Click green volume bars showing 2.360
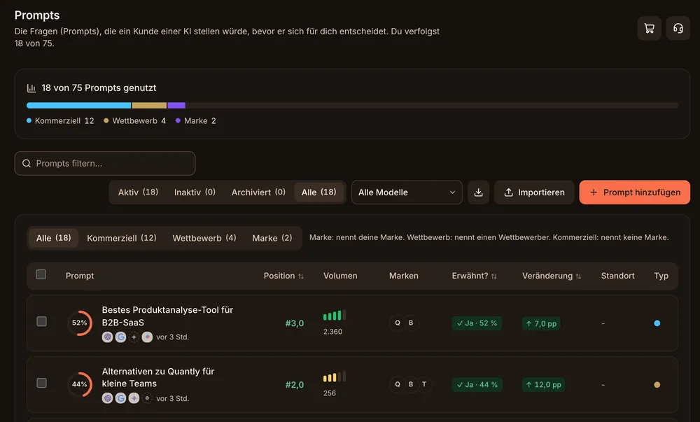Image resolution: width=700 pixels, height=422 pixels. [335, 315]
